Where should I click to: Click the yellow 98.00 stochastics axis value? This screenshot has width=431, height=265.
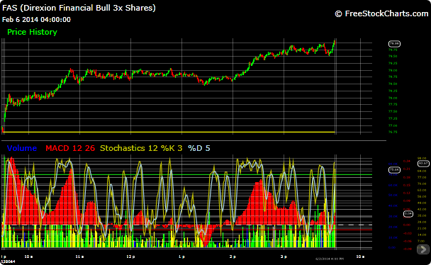[422, 158]
